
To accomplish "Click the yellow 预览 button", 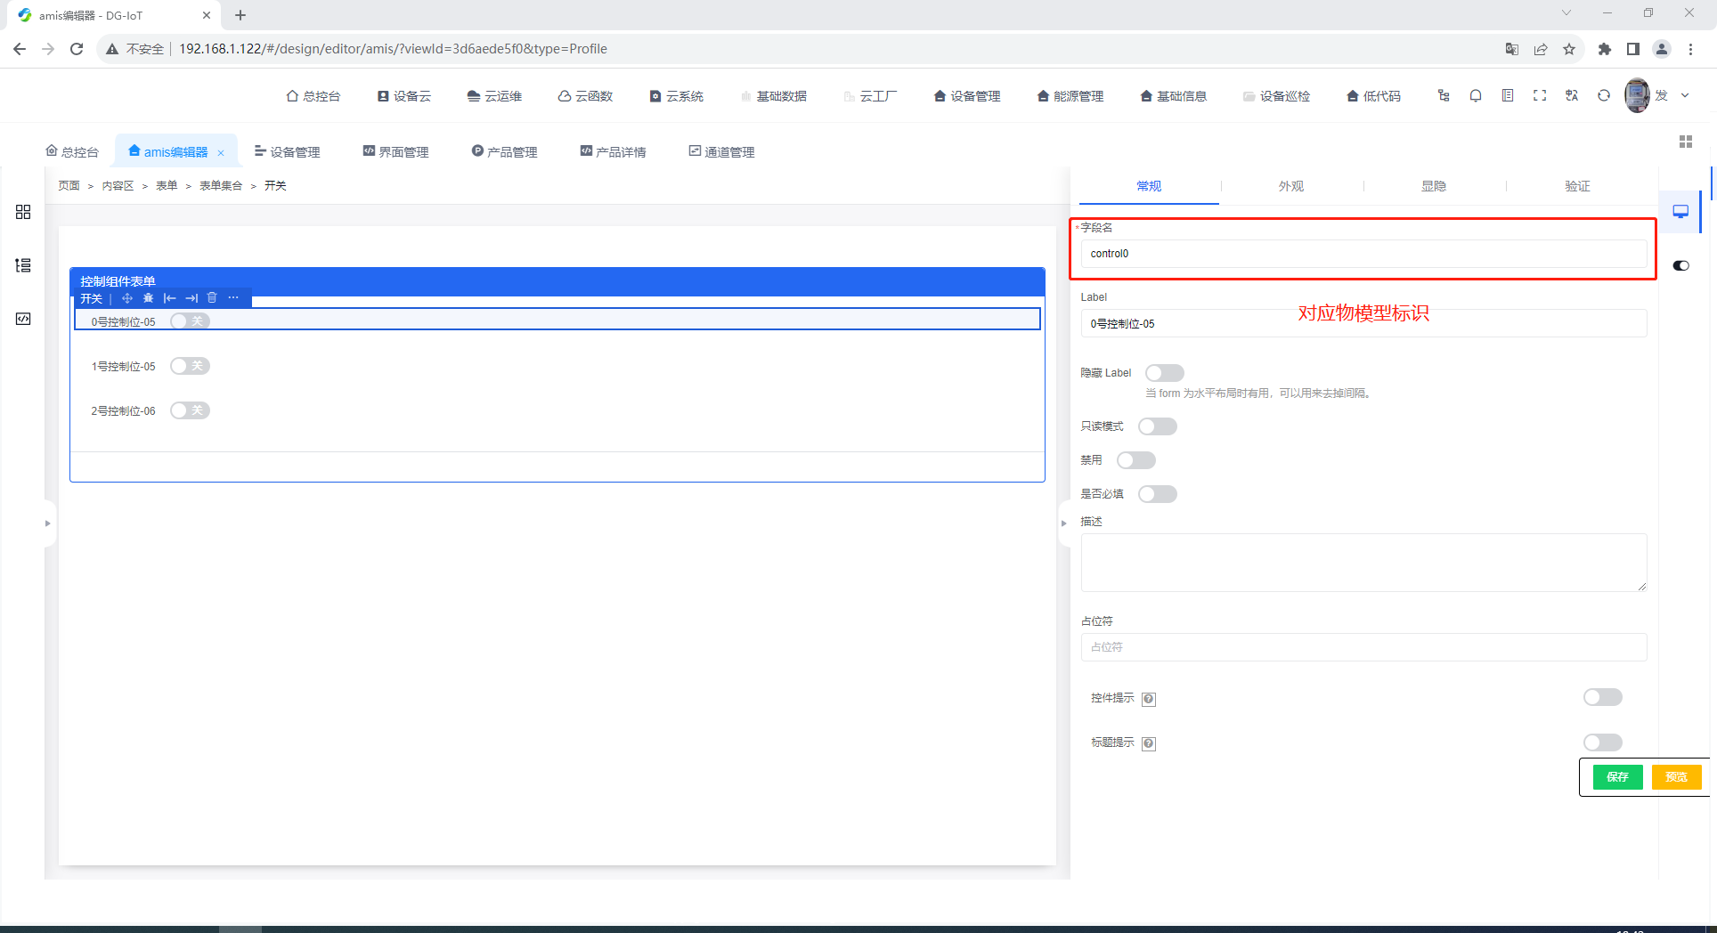I will 1676,777.
